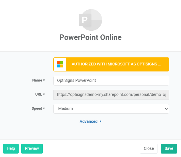Close the PowerPoint Online dialog

(149, 149)
